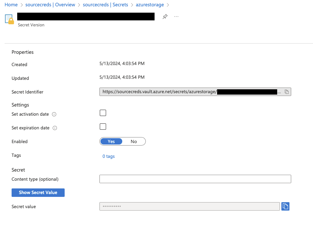
Task: Pin this secret version to dashboard
Action: (165, 17)
